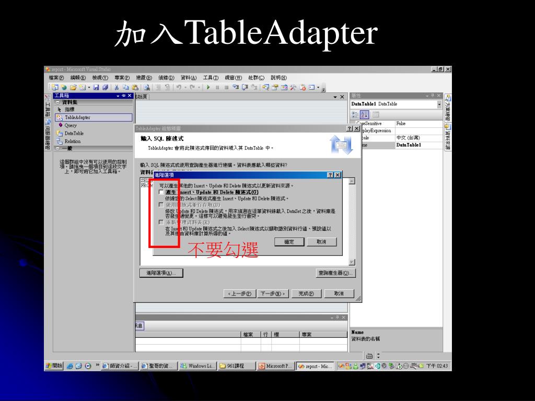
Task: Click the help question mark of TableAdapter wizard
Action: click(350, 128)
